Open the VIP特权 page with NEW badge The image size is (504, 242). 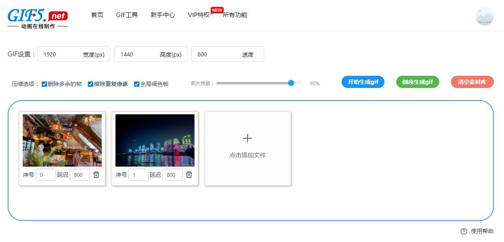click(x=199, y=15)
